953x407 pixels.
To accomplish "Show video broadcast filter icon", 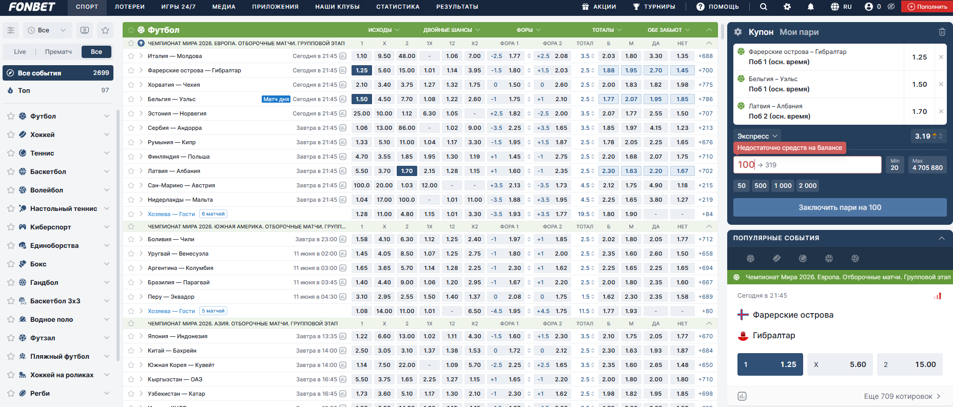I will coord(85,30).
